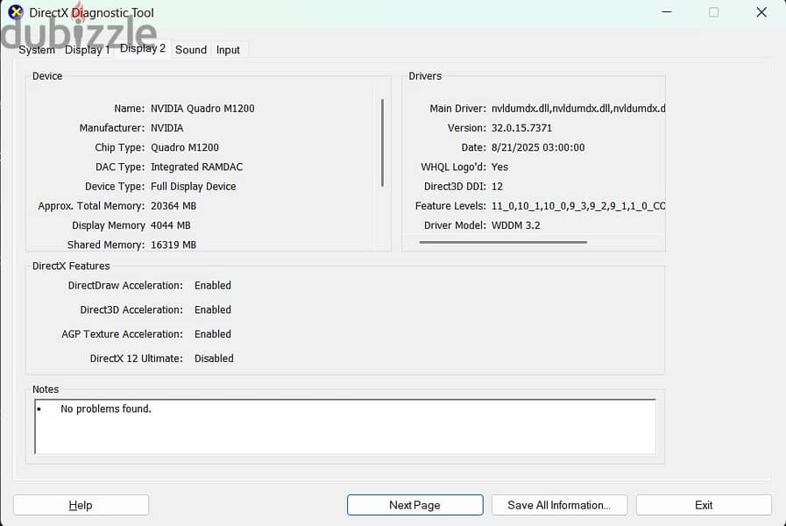Click Direct3D Acceleration Enabled value
Screen dimensions: 786x526
(x=213, y=309)
